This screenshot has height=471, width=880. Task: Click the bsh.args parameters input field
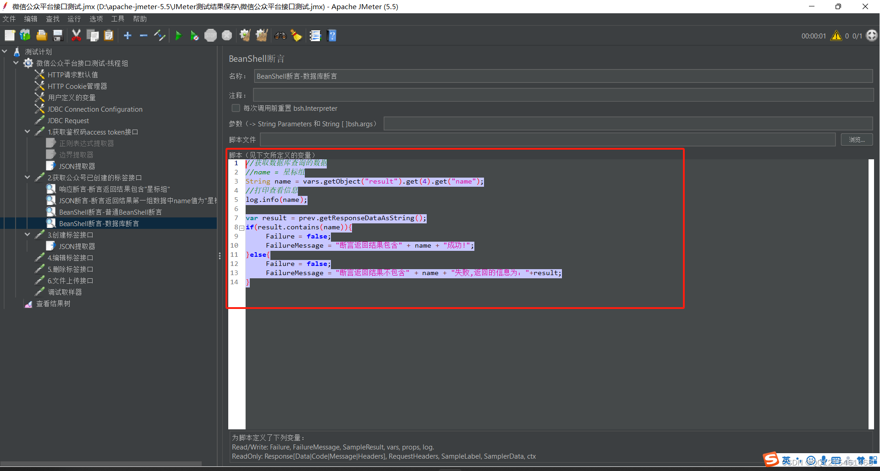coord(628,124)
